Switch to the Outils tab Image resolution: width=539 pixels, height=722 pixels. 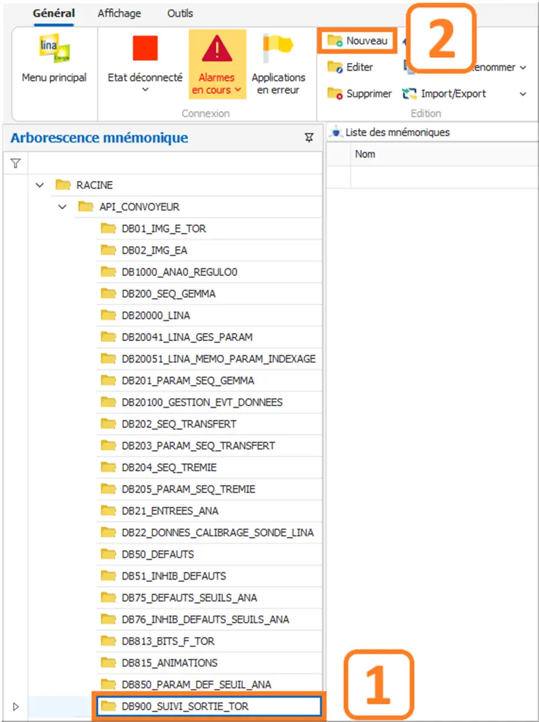point(180,13)
